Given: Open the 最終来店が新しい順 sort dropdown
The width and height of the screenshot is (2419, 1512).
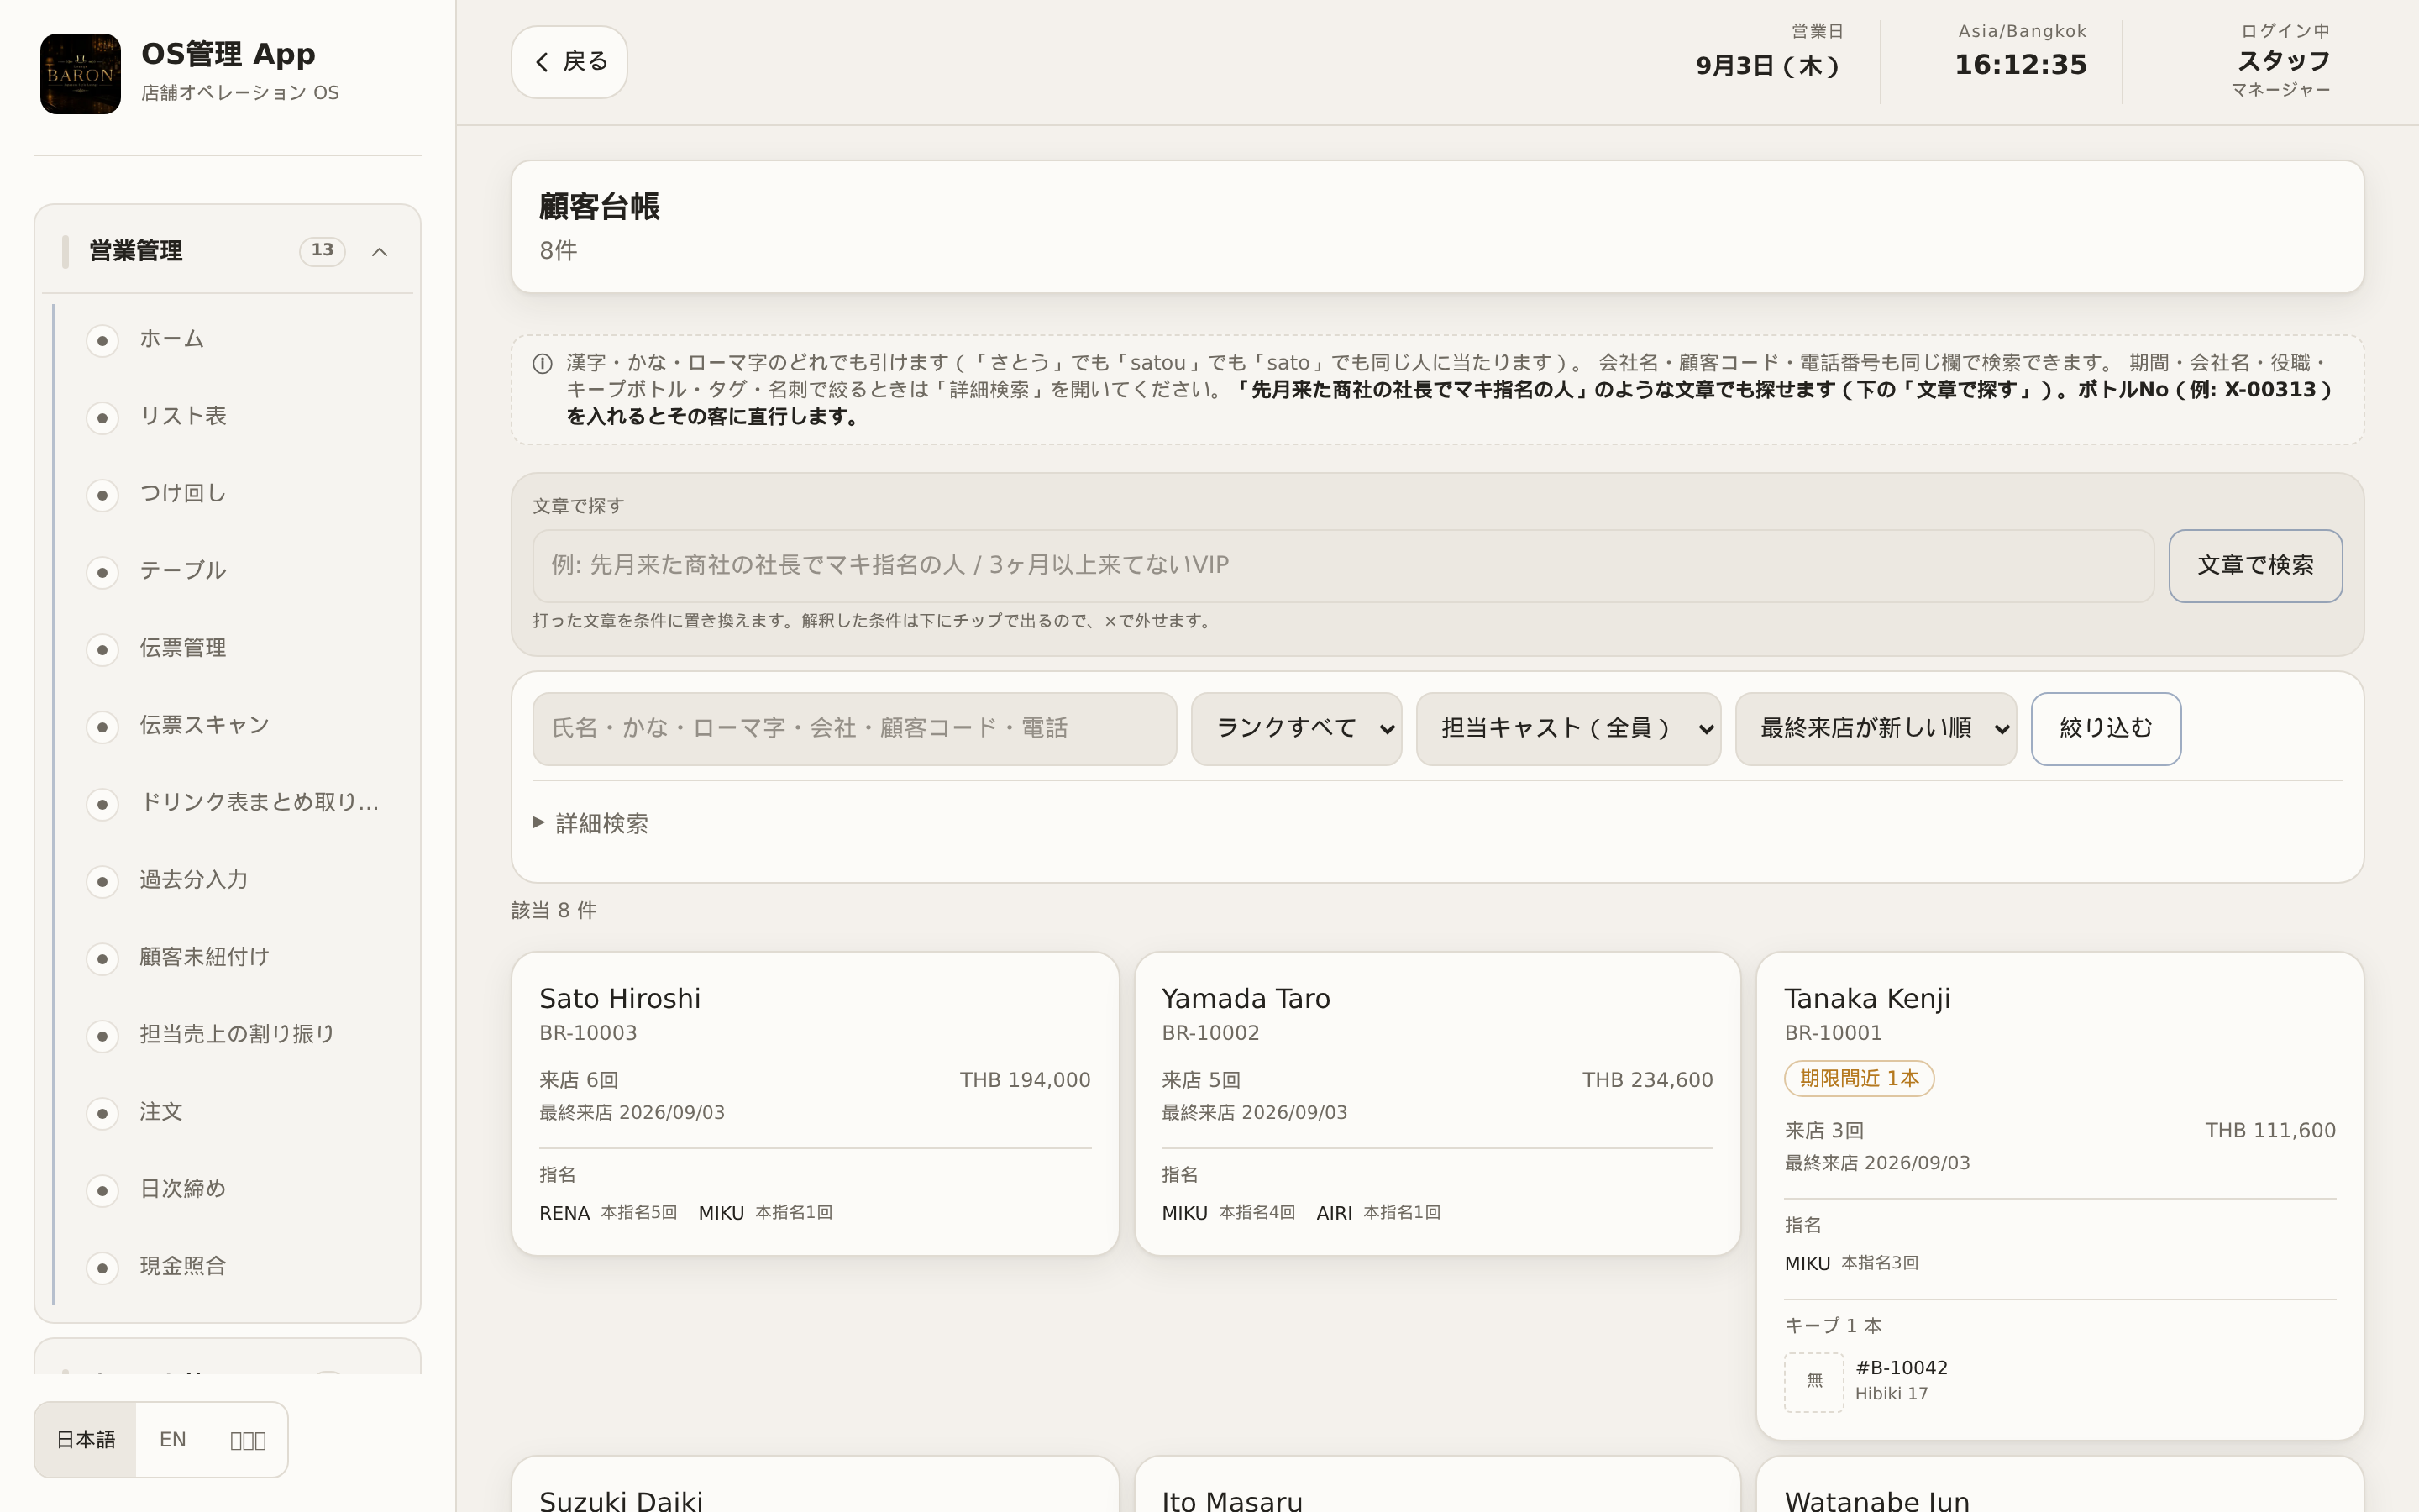Looking at the screenshot, I should click(1876, 729).
